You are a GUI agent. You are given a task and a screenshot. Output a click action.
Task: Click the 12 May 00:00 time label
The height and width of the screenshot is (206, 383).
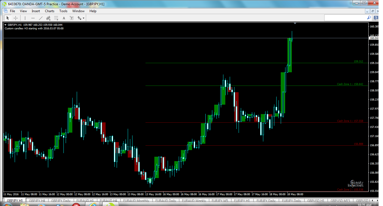(65, 194)
